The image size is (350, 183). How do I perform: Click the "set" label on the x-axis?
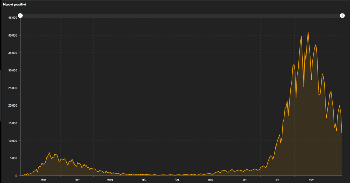(x=244, y=179)
